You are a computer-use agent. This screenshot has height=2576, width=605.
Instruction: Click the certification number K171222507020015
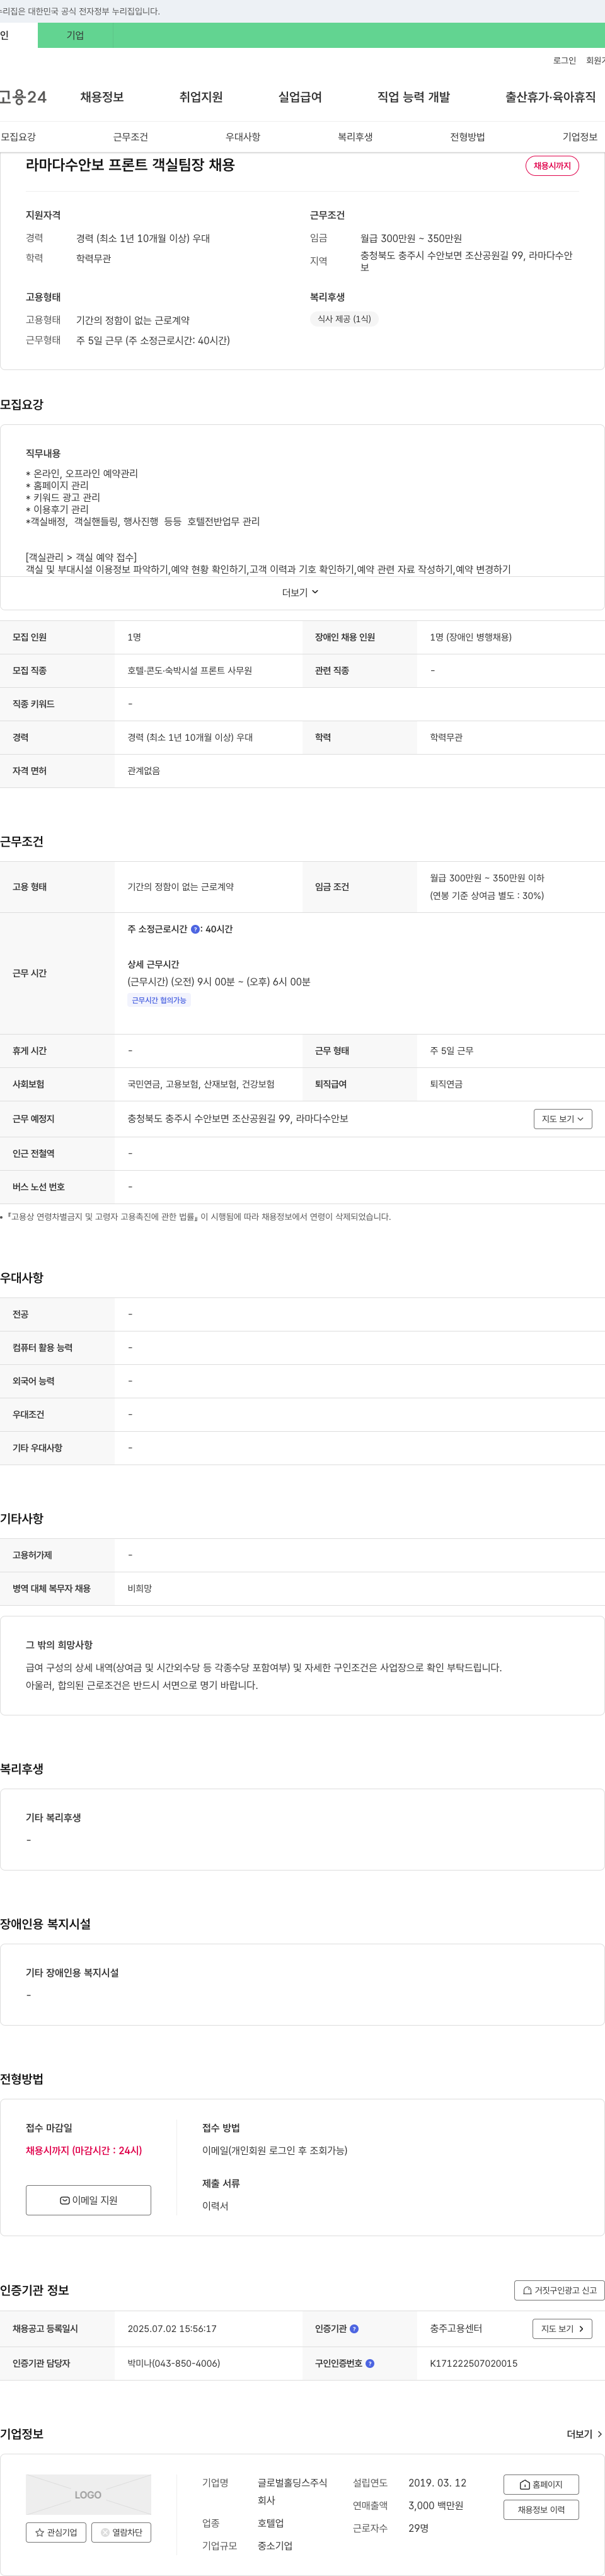coord(473,2363)
